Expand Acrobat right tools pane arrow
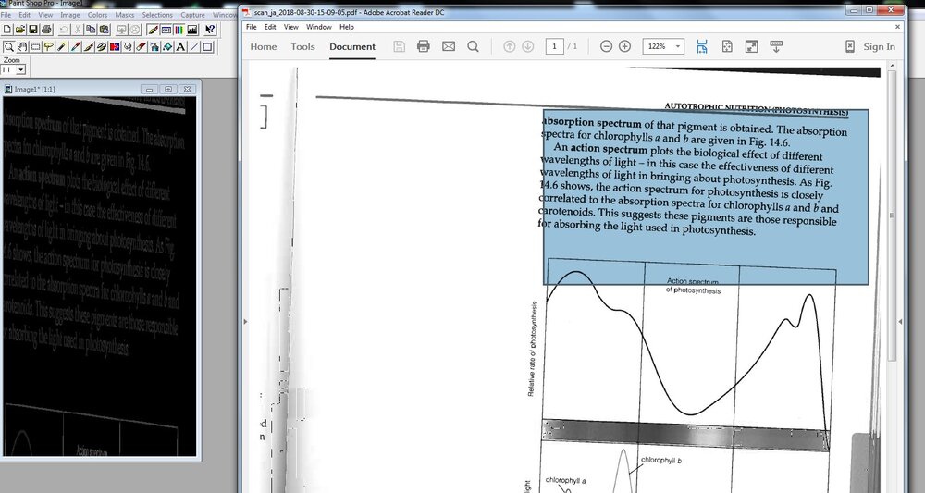 click(x=900, y=321)
